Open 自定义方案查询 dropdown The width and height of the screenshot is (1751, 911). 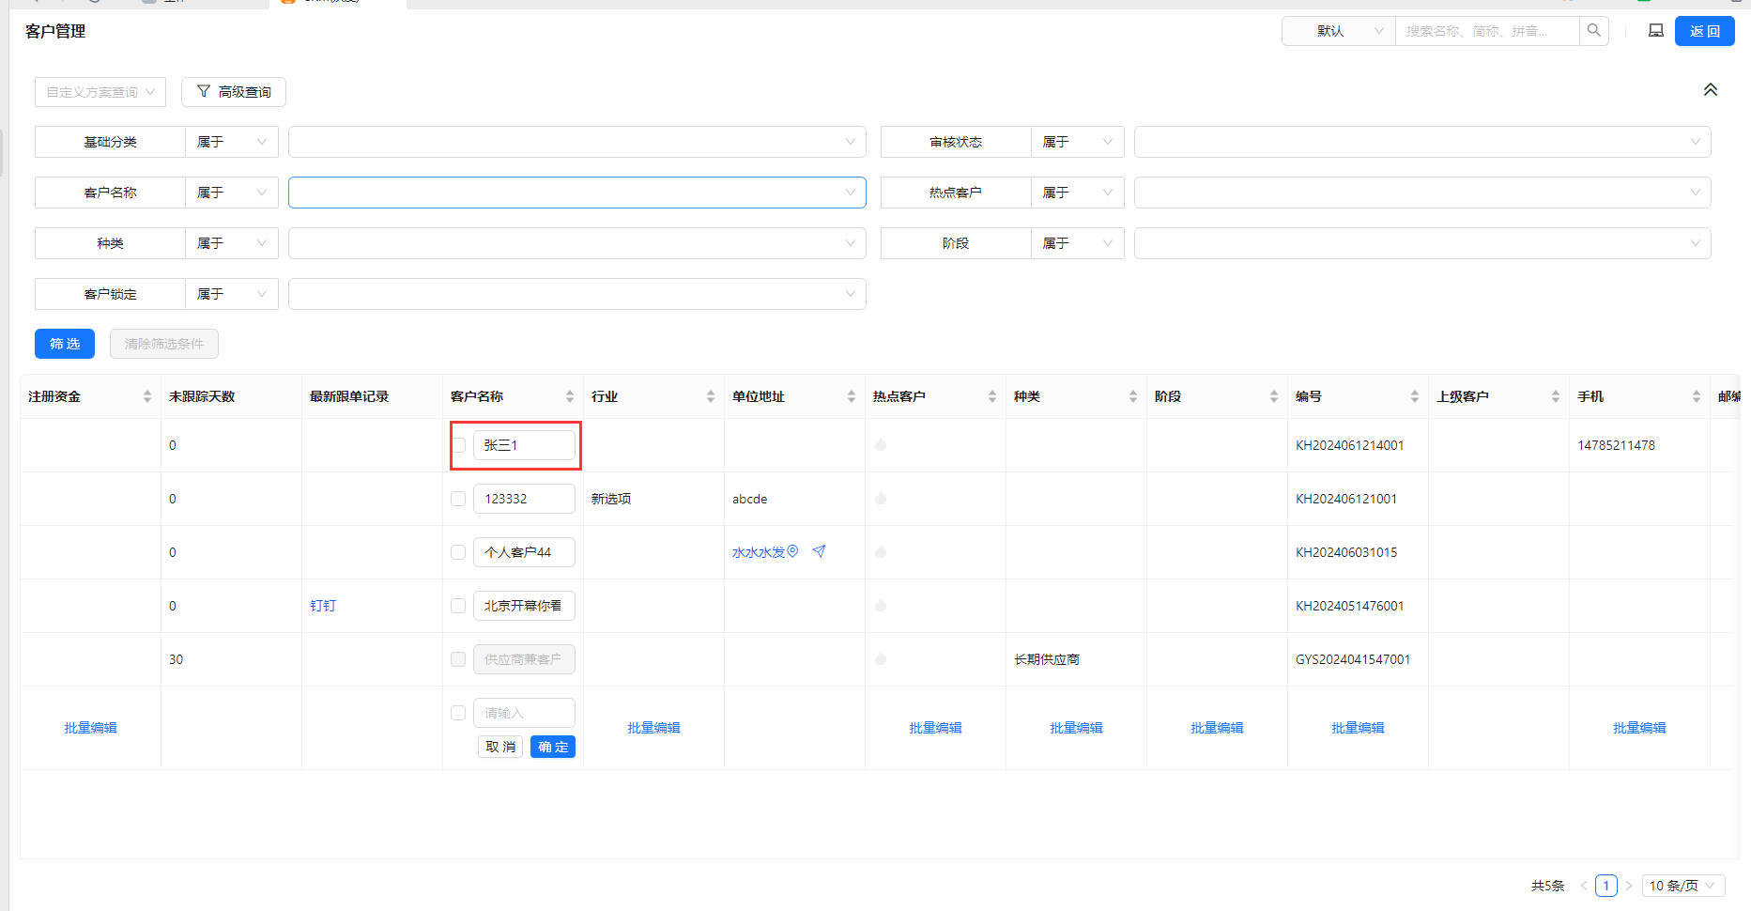pos(100,92)
